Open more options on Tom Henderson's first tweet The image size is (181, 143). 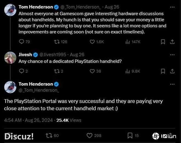tap(172, 7)
